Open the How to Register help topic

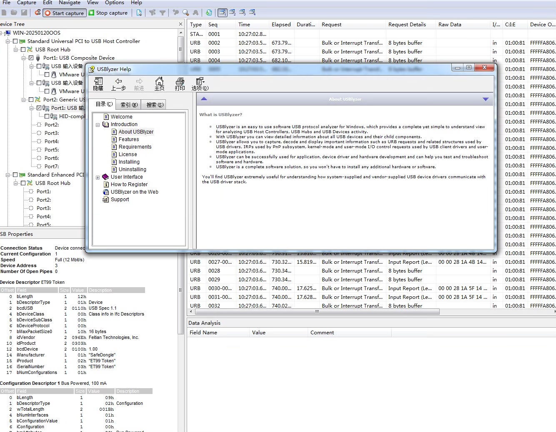click(129, 184)
